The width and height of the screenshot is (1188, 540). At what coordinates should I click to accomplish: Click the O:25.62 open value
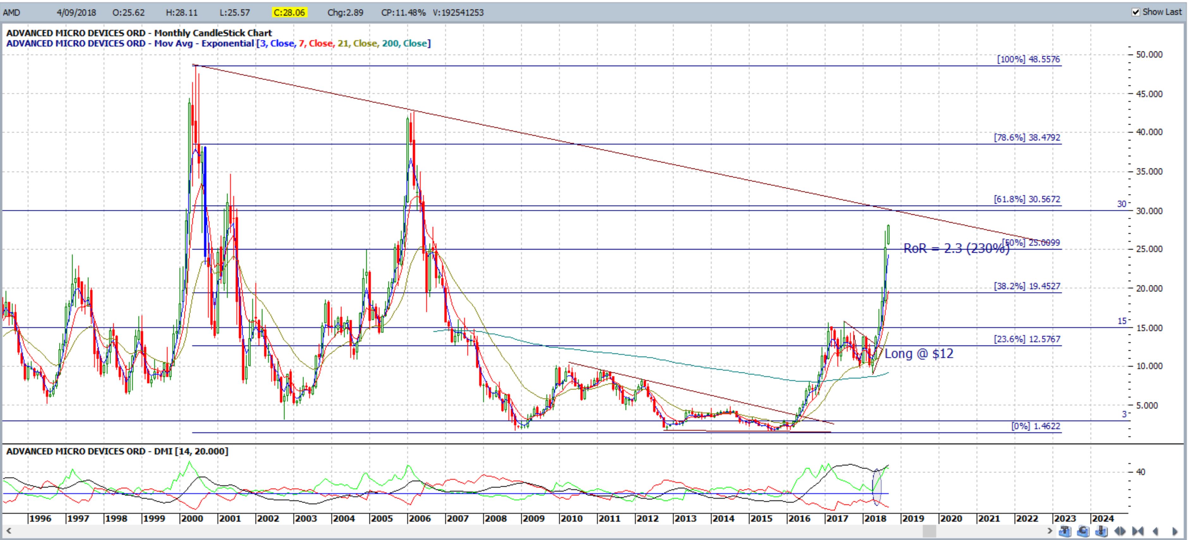pos(129,12)
